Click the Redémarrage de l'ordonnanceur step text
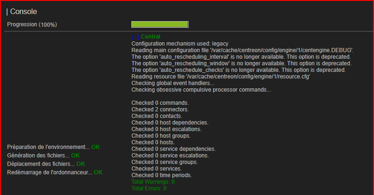This screenshot has width=374, height=195. 50,172
